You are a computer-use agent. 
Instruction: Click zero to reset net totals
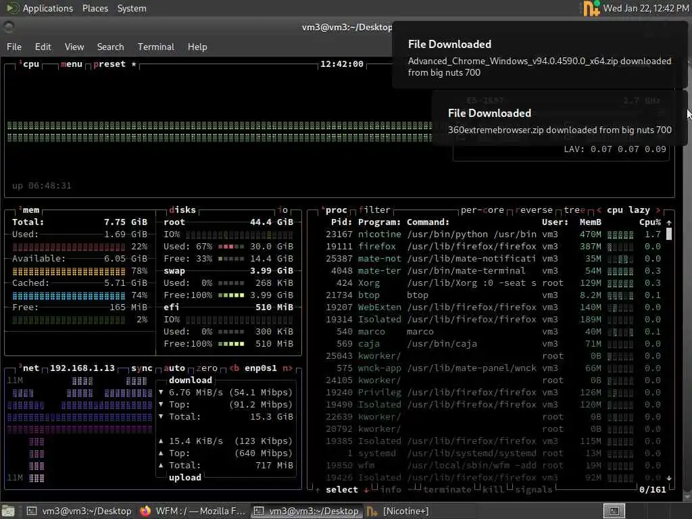coord(207,368)
